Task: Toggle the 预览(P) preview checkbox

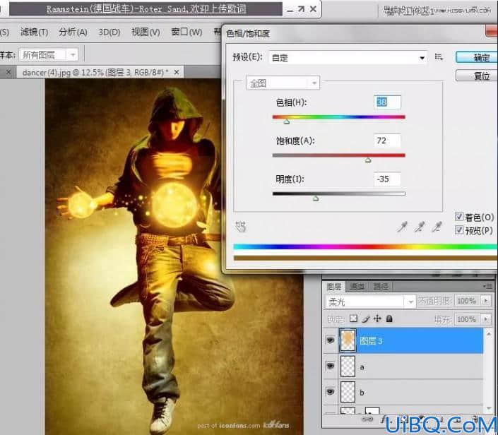Action: coord(458,230)
